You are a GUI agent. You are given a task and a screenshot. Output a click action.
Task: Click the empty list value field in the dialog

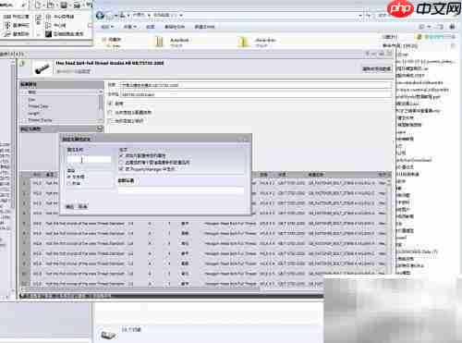[x=181, y=190]
